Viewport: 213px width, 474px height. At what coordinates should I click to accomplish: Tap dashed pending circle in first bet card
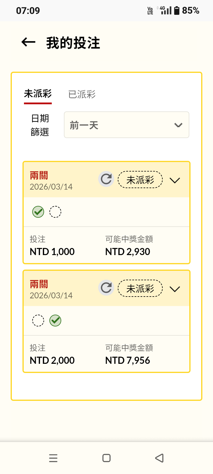55,212
